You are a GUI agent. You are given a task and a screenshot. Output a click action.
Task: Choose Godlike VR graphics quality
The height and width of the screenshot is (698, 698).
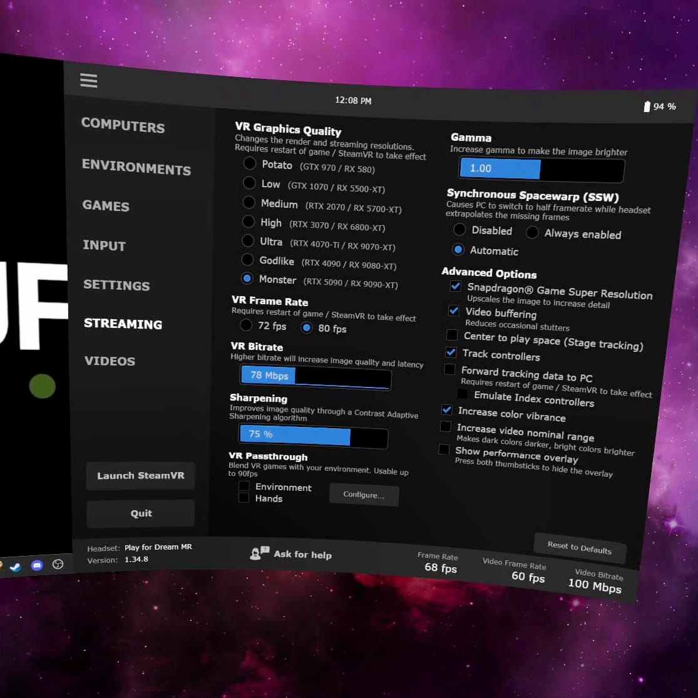[247, 260]
